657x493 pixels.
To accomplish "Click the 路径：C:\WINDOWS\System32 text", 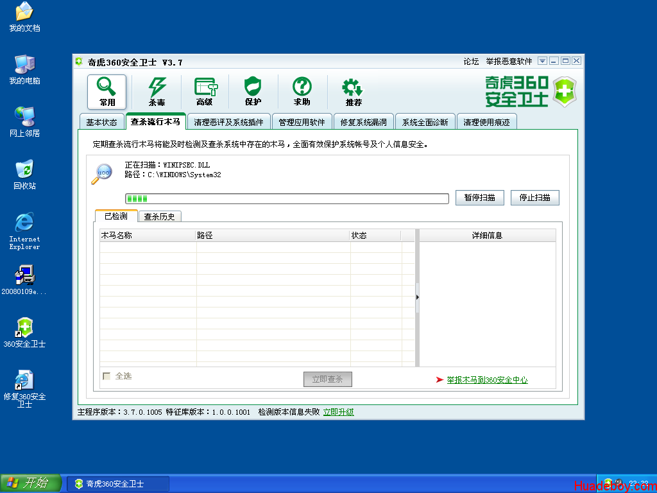I will coord(173,175).
